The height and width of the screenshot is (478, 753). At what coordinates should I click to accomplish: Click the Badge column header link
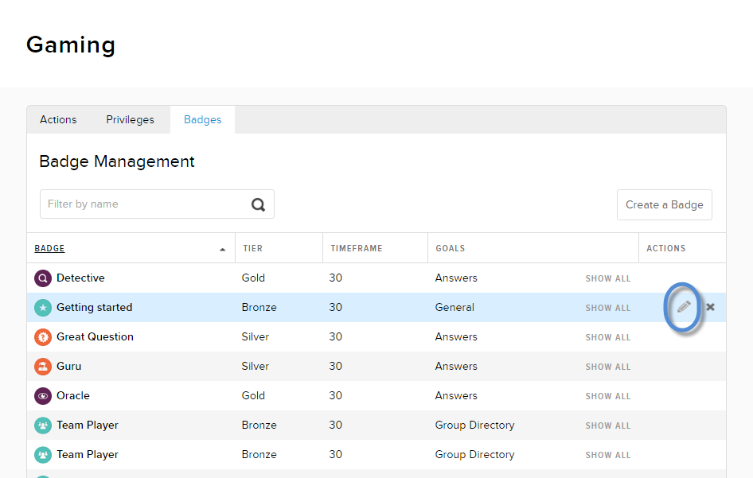(x=49, y=249)
